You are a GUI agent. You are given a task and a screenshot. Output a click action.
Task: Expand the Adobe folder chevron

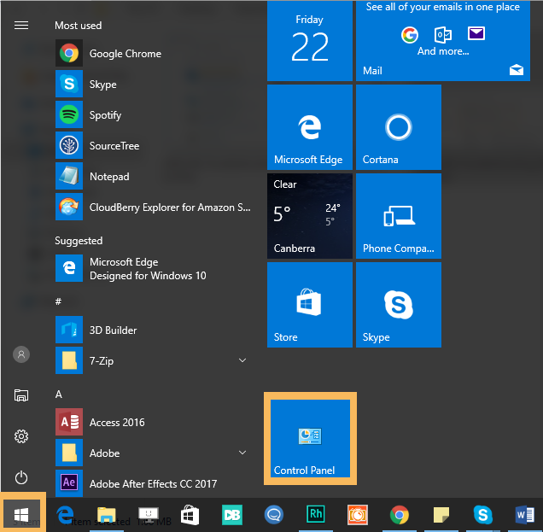[x=242, y=453]
